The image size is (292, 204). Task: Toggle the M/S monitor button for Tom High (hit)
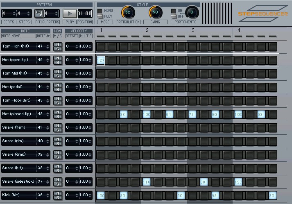(x=58, y=47)
